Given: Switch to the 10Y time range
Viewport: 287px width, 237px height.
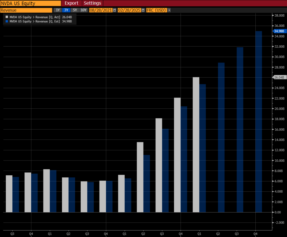Looking at the screenshot, I should [x=84, y=10].
